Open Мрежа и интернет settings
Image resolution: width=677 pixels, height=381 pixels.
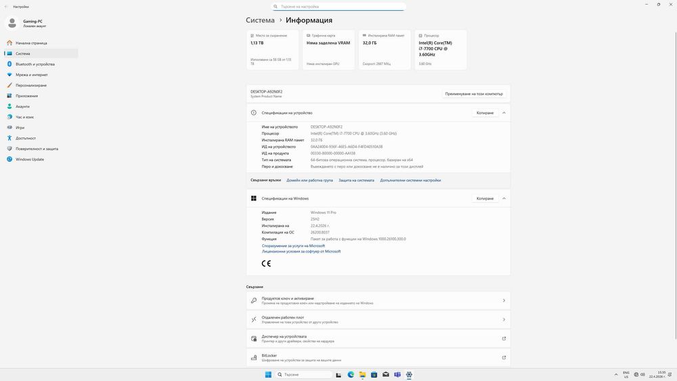(41, 74)
